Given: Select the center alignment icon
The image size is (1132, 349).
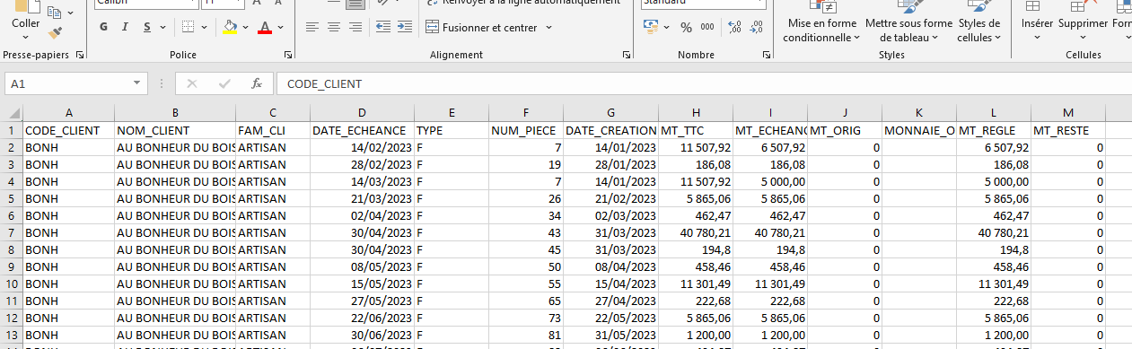Looking at the screenshot, I should tap(333, 28).
